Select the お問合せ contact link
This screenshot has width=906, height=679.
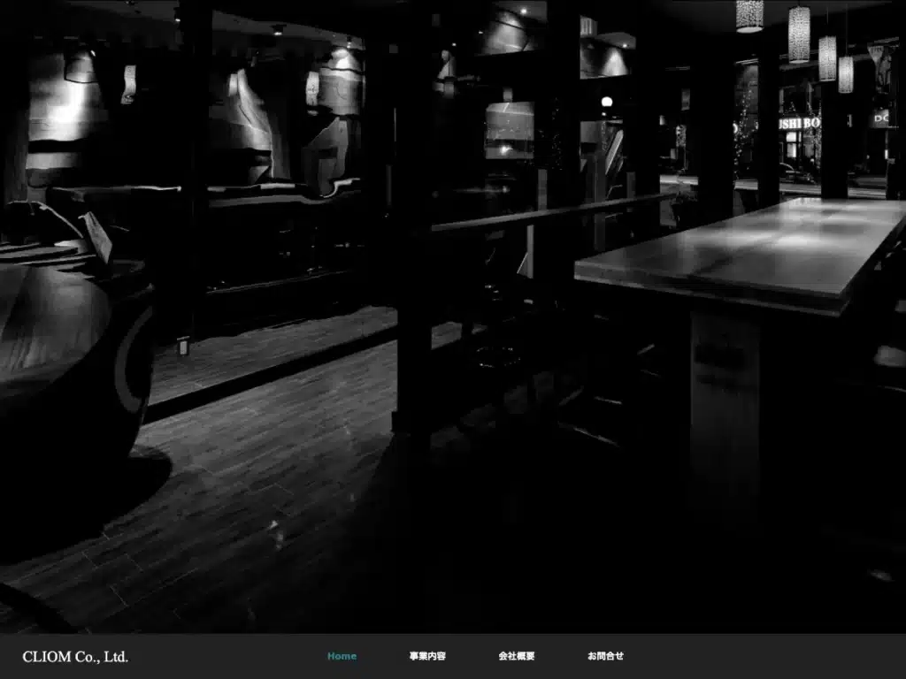coord(605,656)
